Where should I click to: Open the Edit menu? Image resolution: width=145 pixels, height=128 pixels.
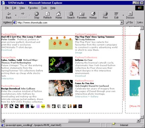(14, 8)
